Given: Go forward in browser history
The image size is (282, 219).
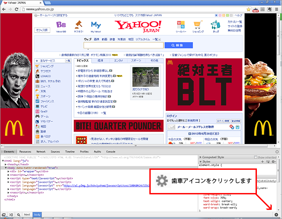Looking at the screenshot, I should coord(10,9).
